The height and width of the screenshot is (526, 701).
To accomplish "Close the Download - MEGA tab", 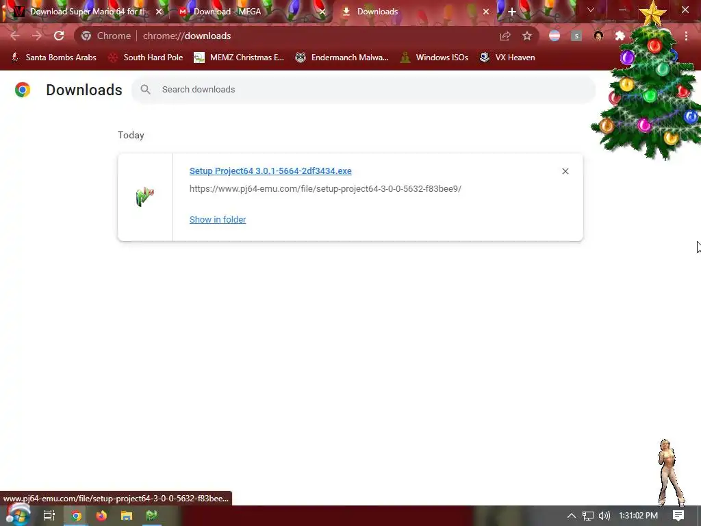I will [x=322, y=12].
